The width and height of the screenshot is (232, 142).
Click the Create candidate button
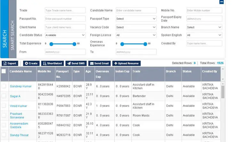(31, 64)
